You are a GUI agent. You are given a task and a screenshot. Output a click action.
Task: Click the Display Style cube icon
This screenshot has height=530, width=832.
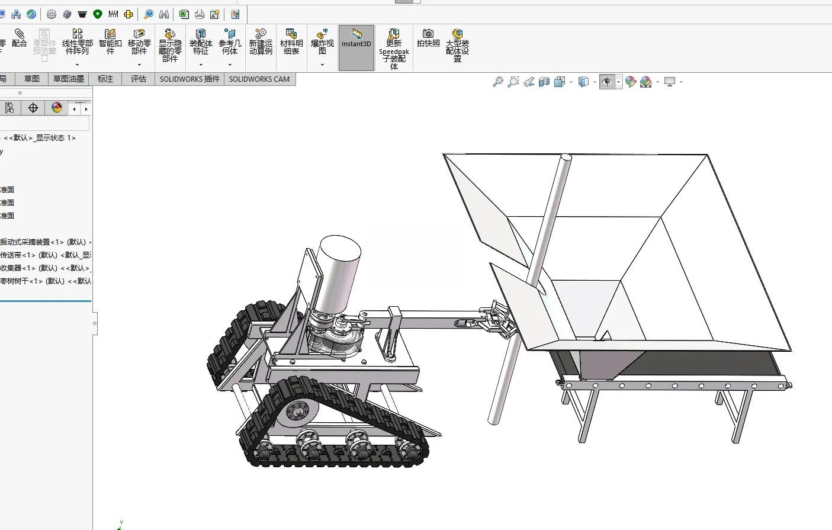583,82
